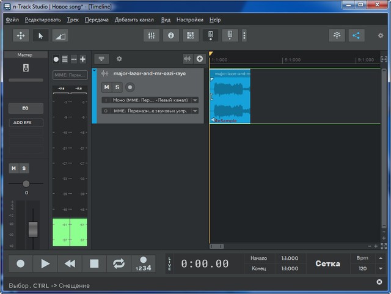391x294 pixels.
Task: Open the Трек menu
Action: (x=73, y=20)
